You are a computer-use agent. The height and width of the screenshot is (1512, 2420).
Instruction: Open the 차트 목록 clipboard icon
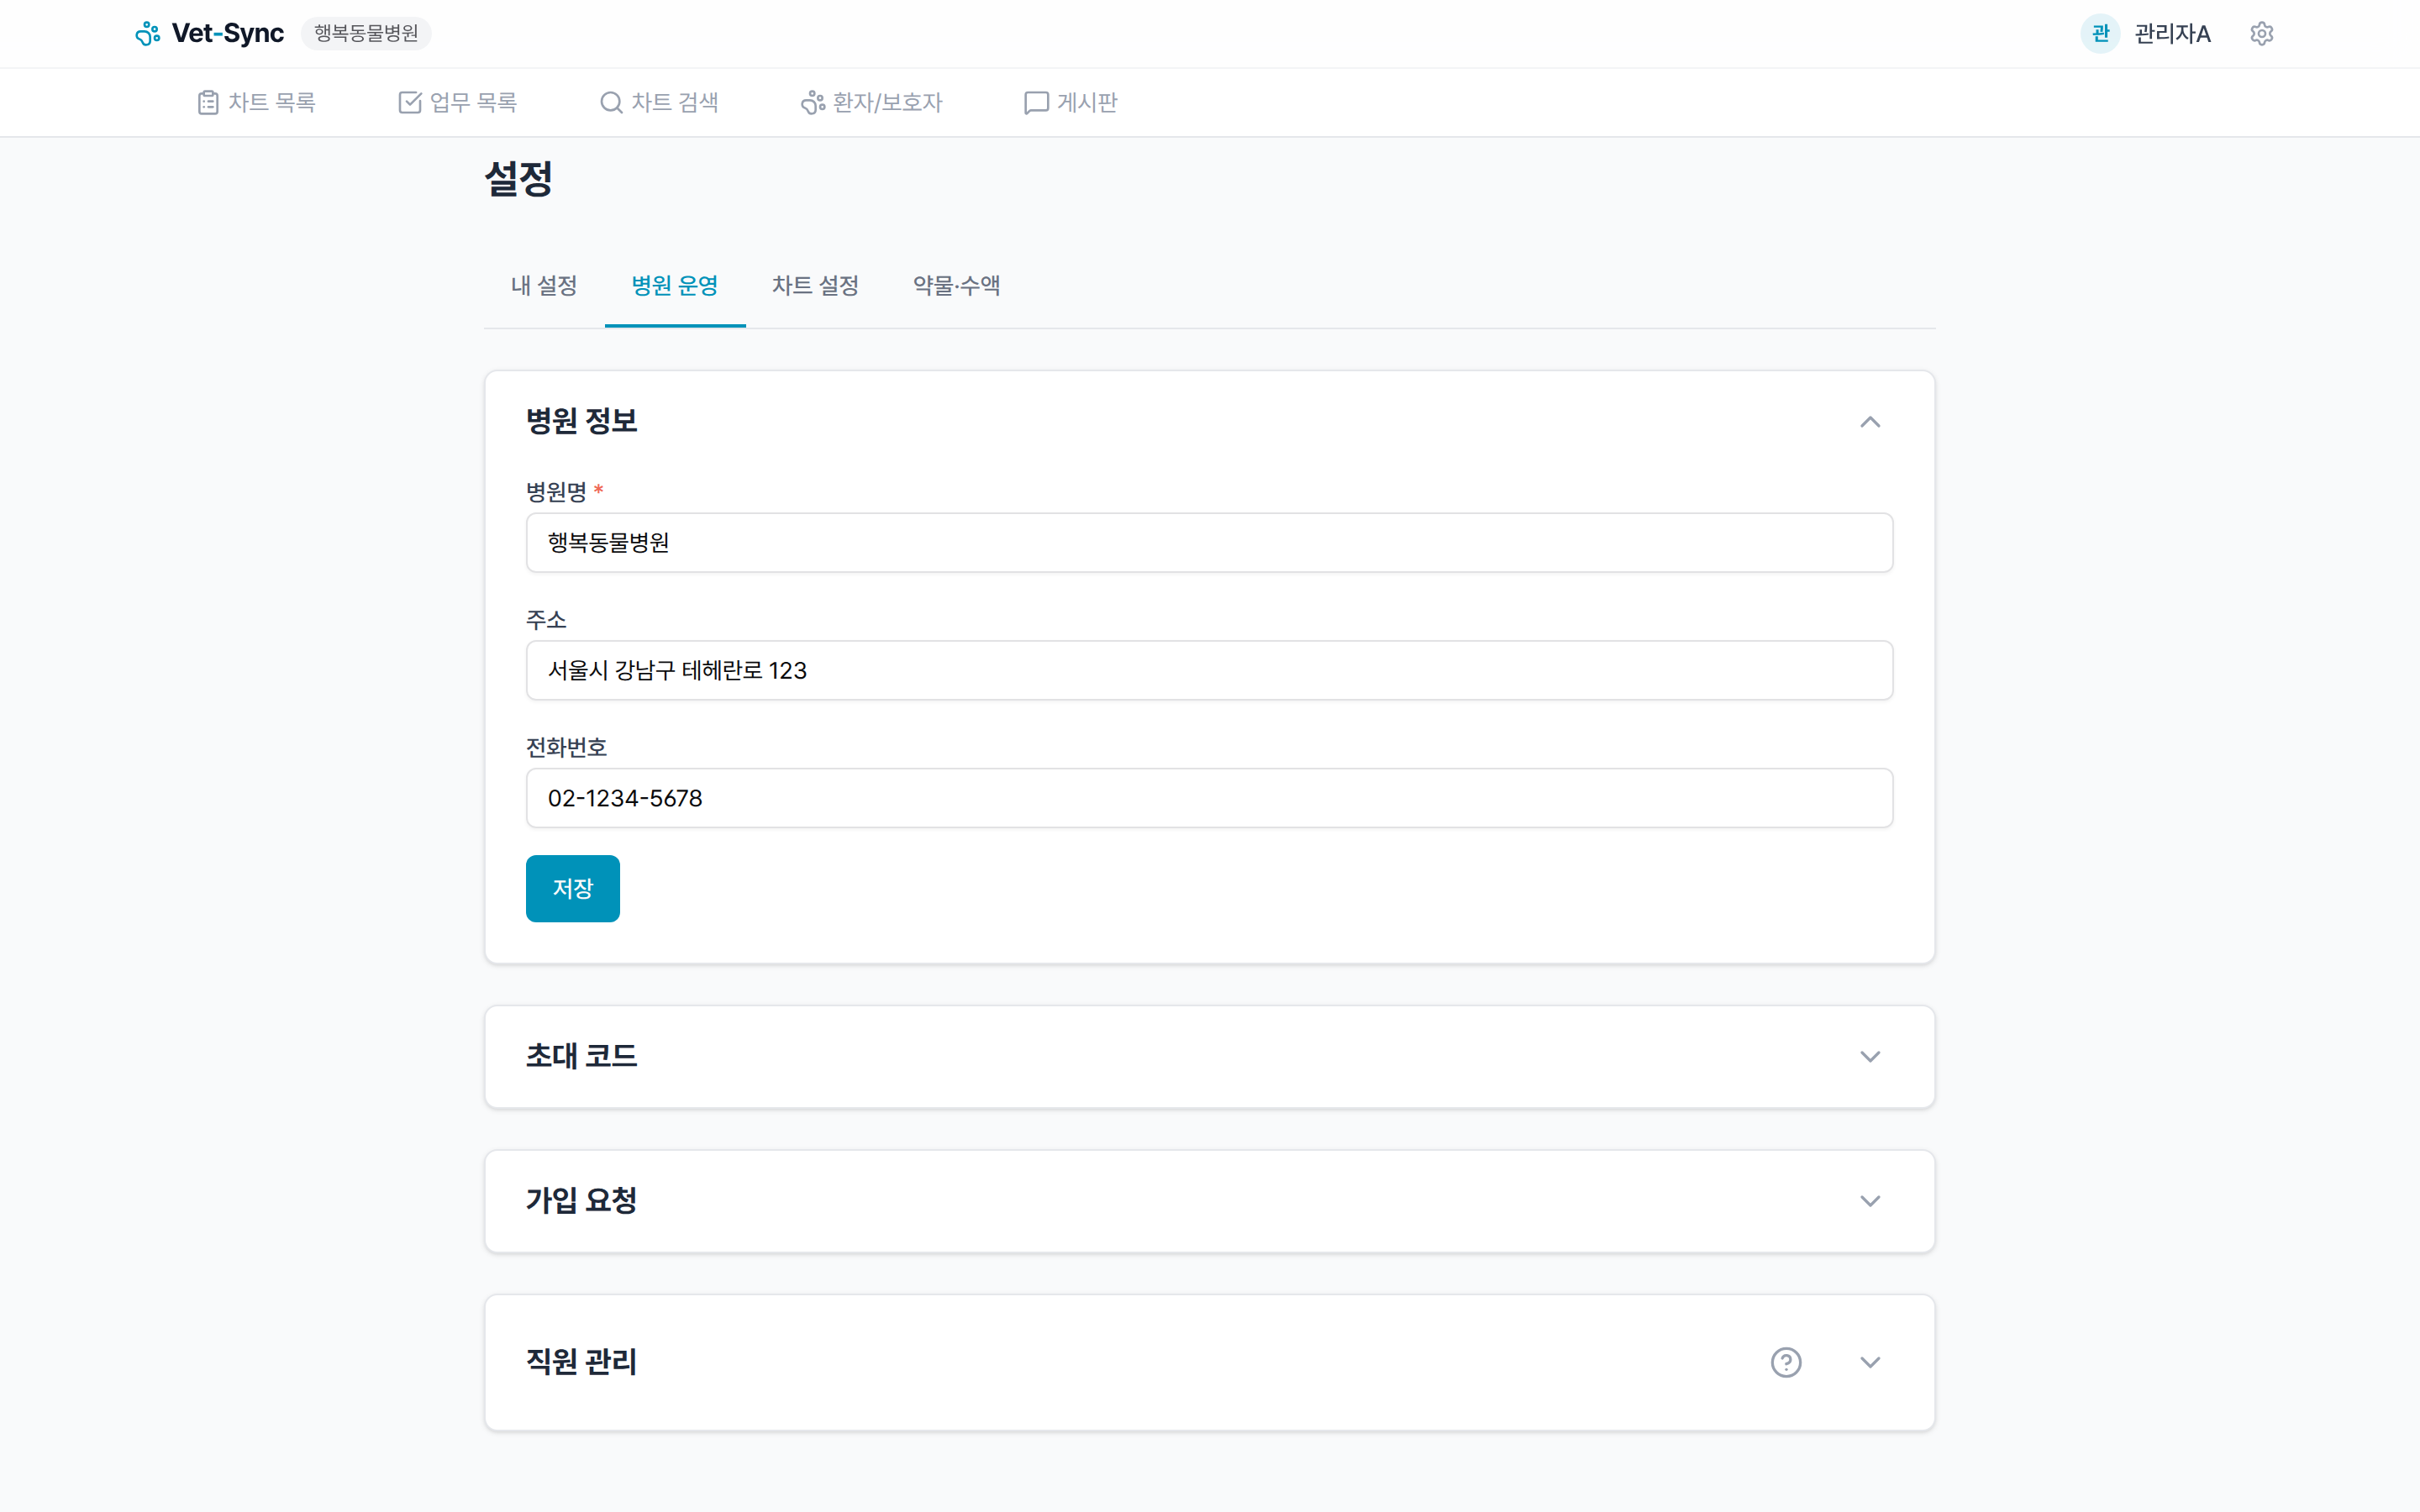[208, 101]
